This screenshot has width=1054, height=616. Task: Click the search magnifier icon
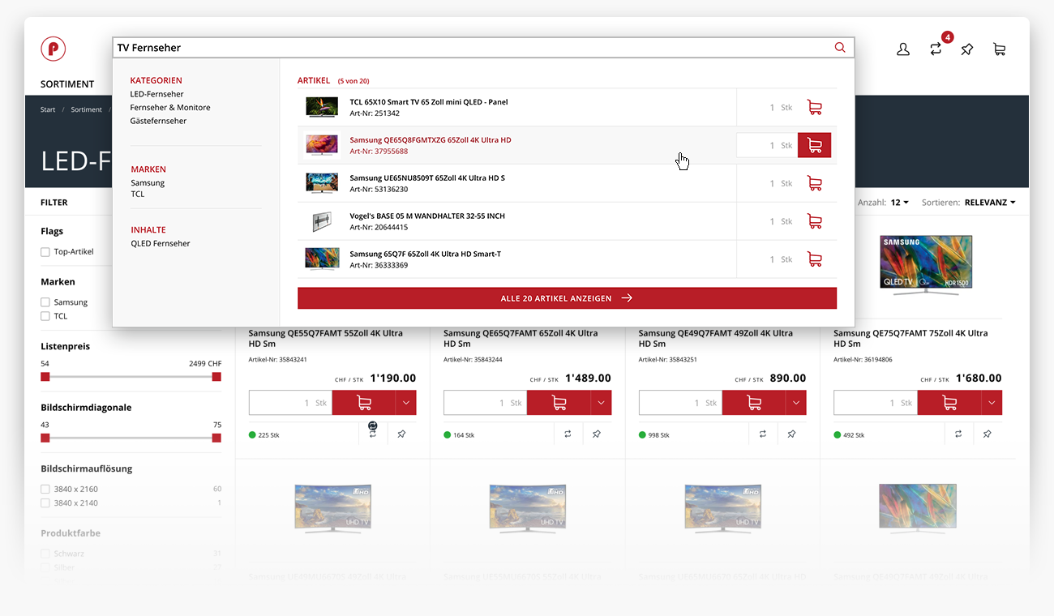point(840,48)
